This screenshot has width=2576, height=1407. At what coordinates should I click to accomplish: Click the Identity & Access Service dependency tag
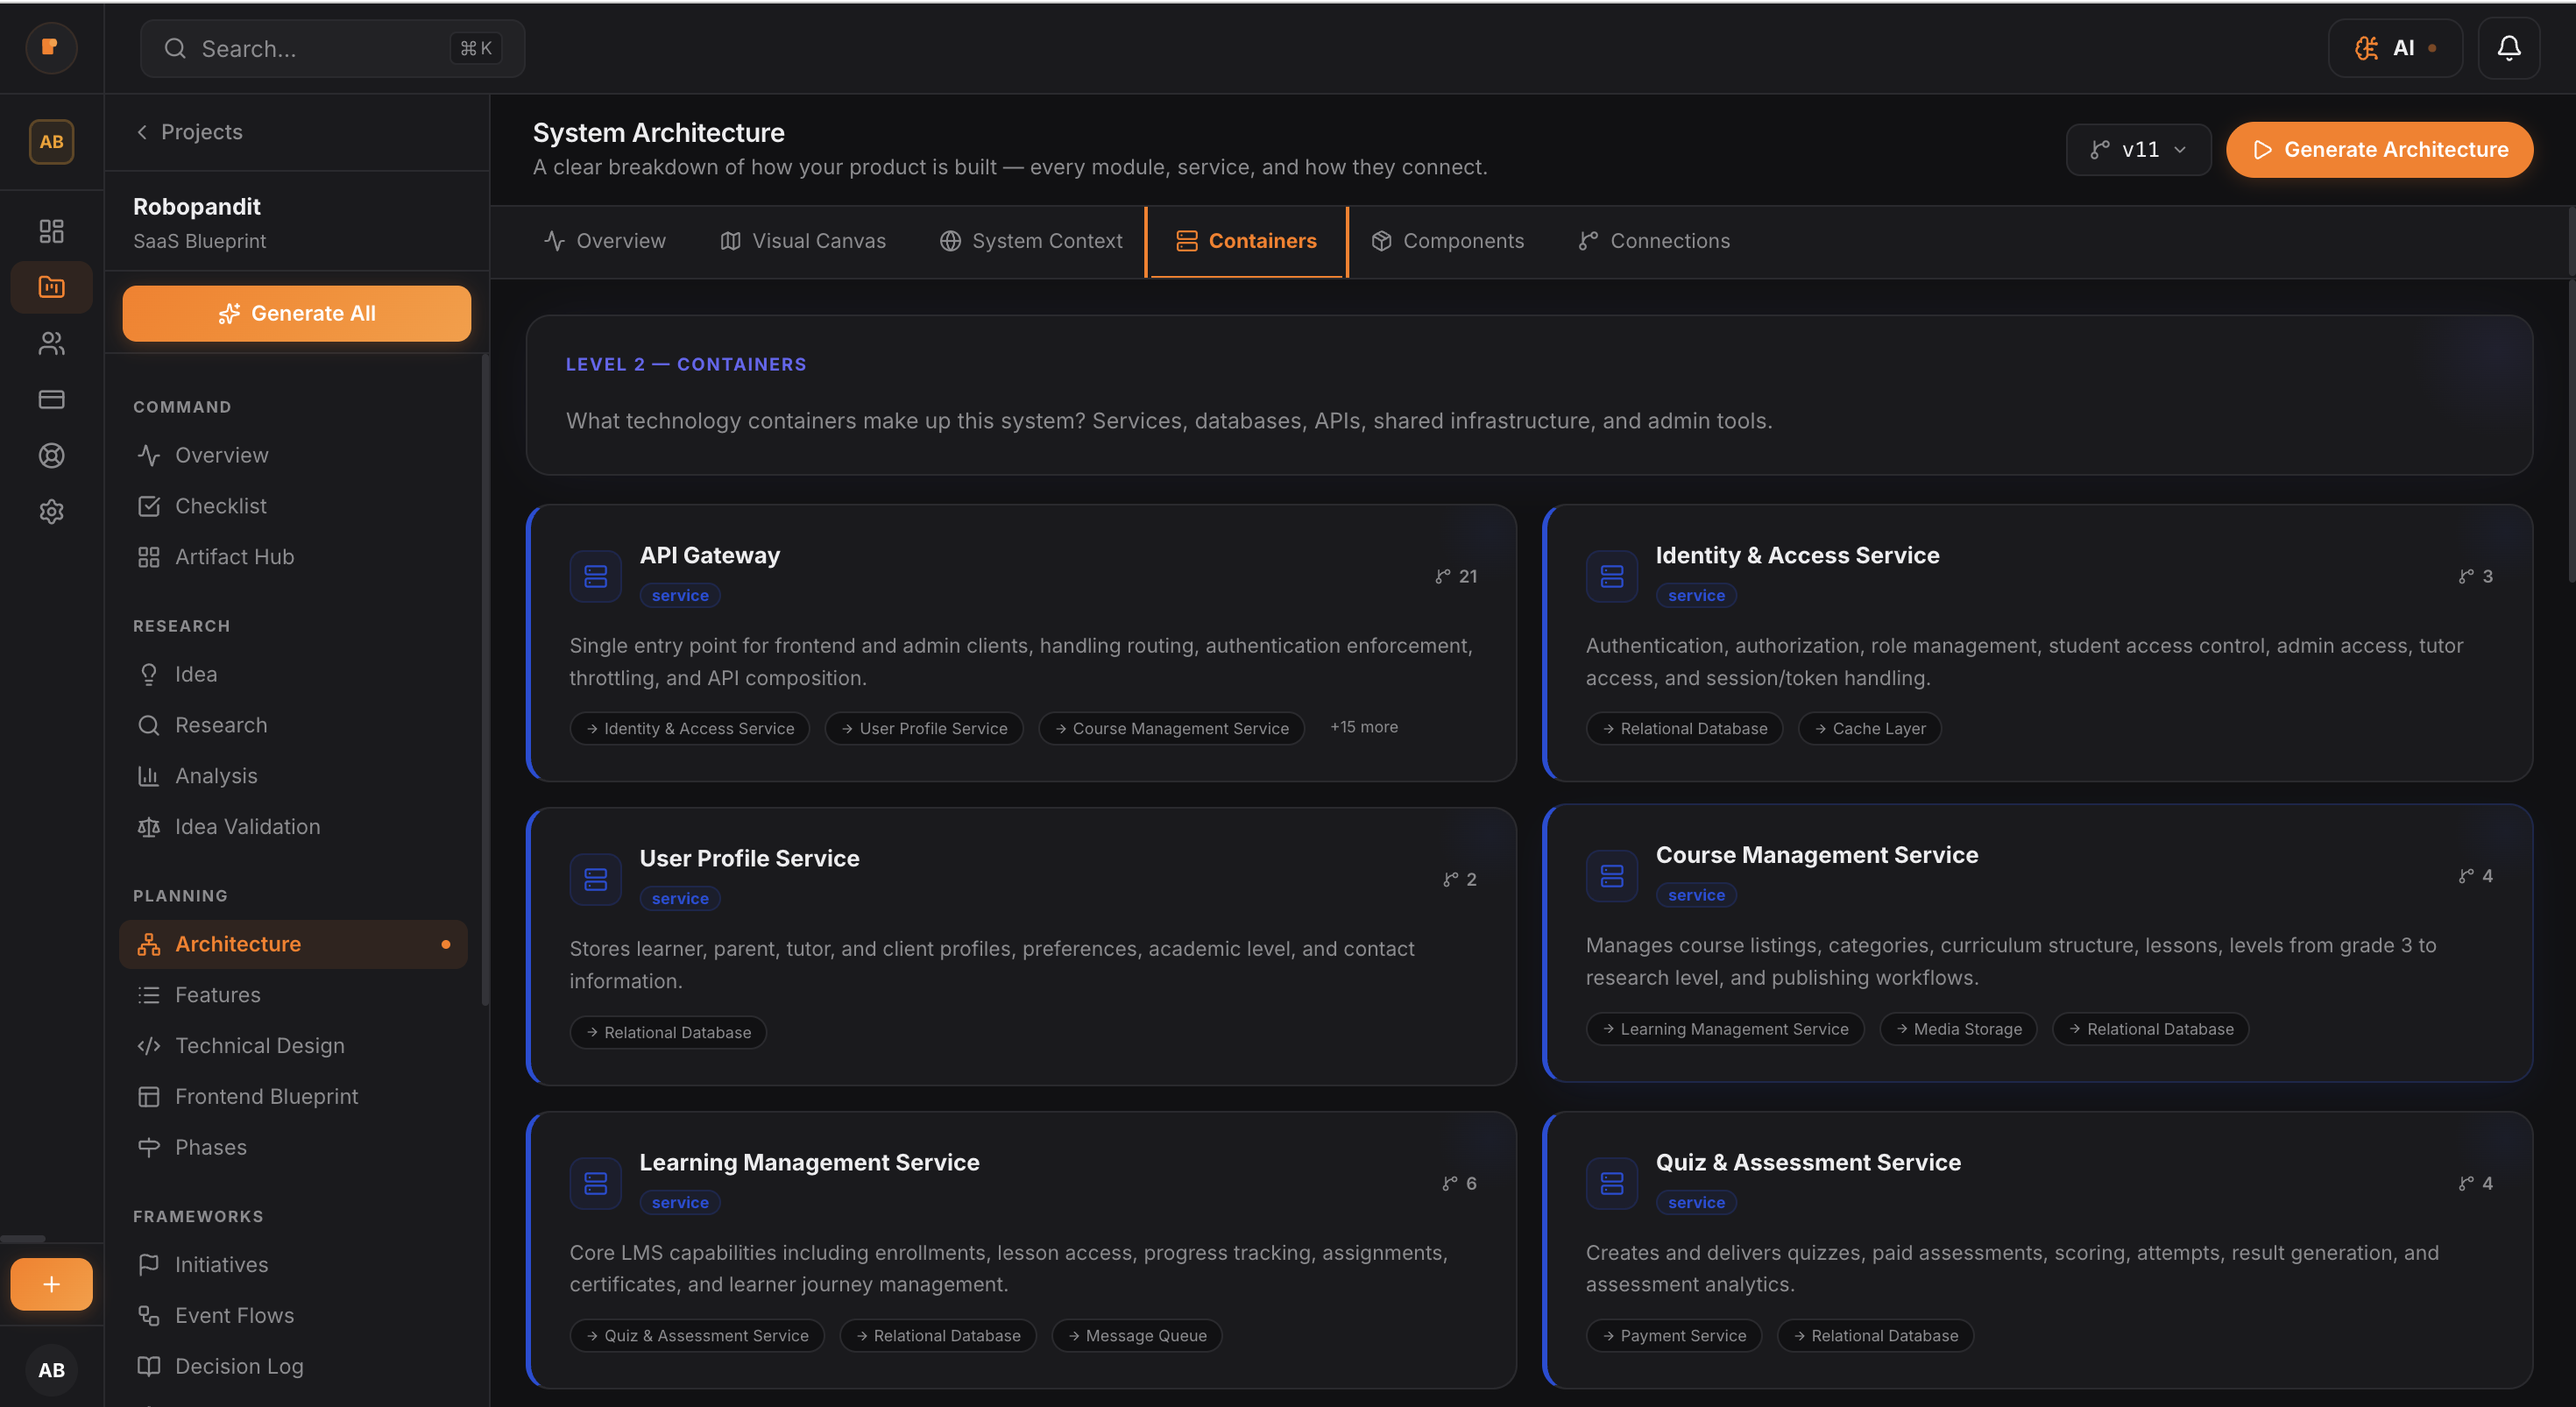click(689, 728)
